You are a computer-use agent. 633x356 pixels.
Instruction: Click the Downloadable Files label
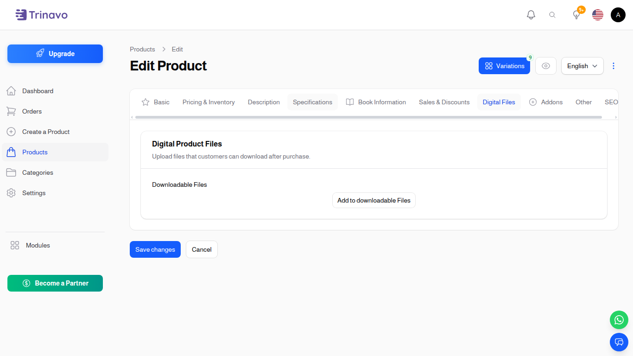click(179, 184)
